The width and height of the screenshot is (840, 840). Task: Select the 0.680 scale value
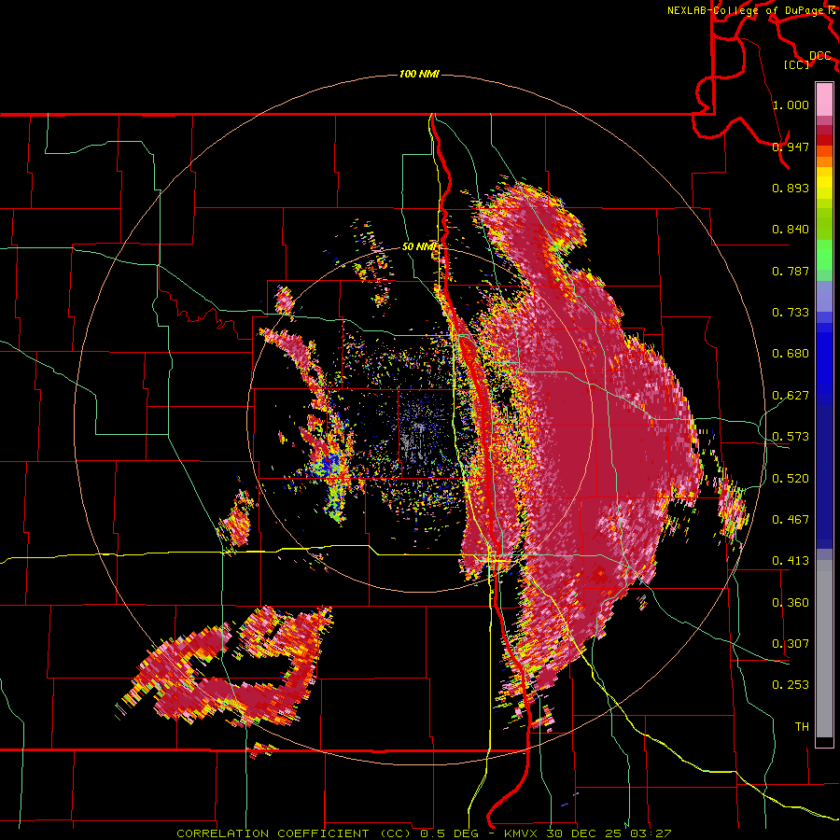pos(791,354)
